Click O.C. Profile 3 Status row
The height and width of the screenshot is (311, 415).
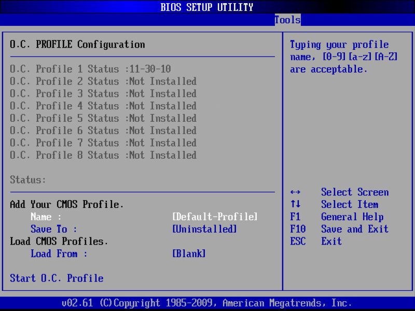click(x=103, y=94)
